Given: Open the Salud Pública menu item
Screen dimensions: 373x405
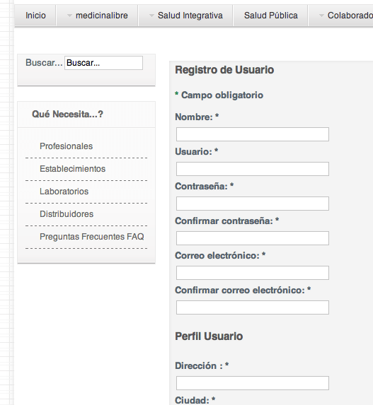Looking at the screenshot, I should 270,16.
